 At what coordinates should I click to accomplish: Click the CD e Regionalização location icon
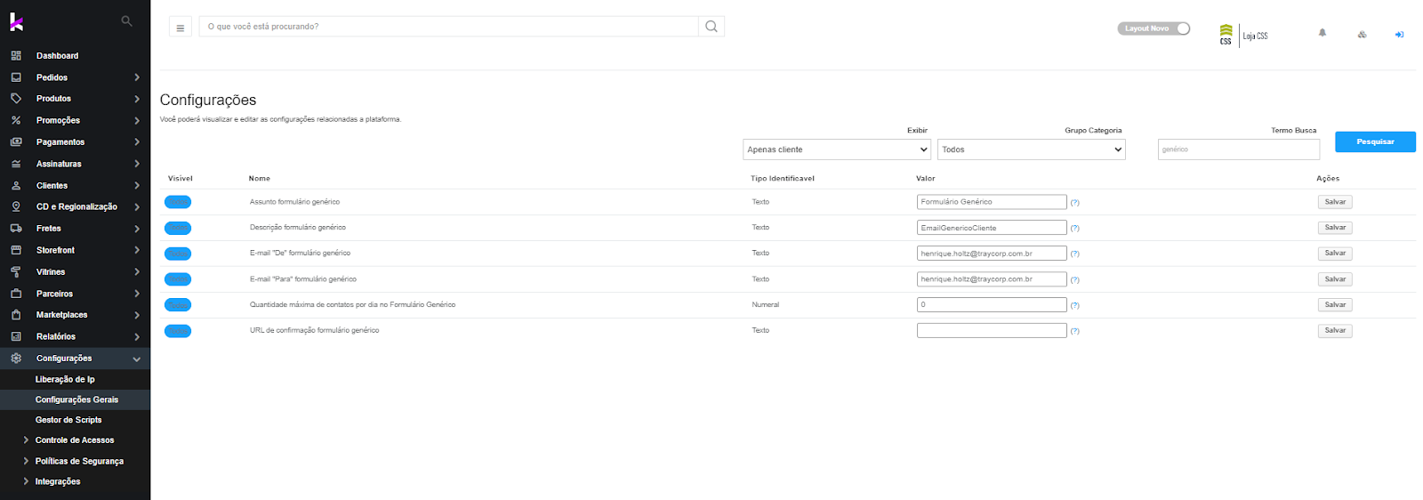coord(16,206)
